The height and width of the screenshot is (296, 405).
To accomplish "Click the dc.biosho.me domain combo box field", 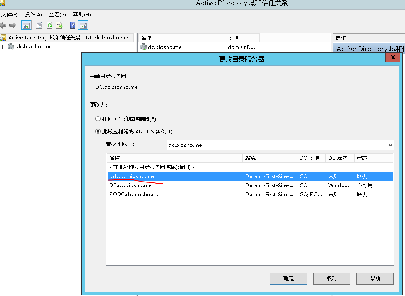I will tap(280, 145).
